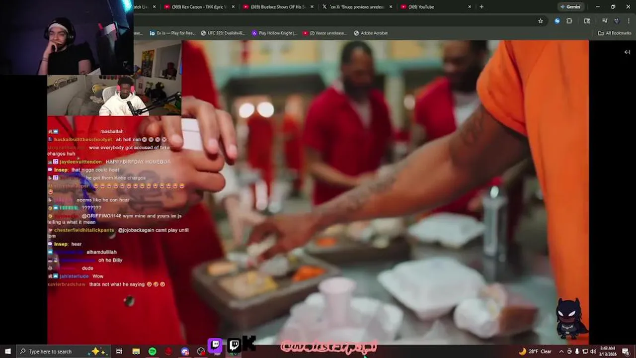Open the 3:43 AM clock and date
The height and width of the screenshot is (358, 636).
[x=608, y=352]
